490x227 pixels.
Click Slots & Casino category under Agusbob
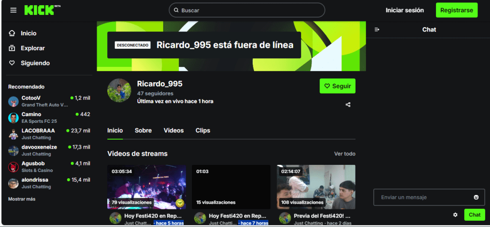tap(37, 171)
